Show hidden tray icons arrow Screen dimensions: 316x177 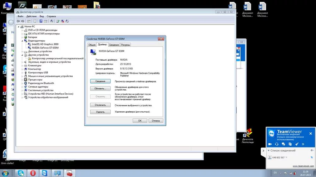click(281, 173)
